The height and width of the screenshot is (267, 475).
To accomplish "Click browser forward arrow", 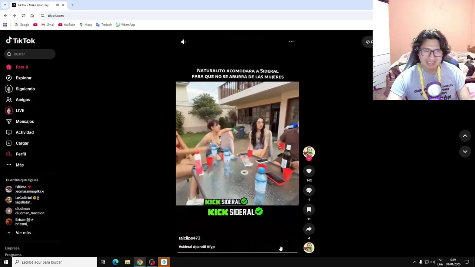I will click(14, 16).
